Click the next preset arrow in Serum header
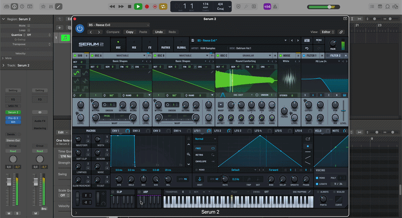 click(297, 41)
